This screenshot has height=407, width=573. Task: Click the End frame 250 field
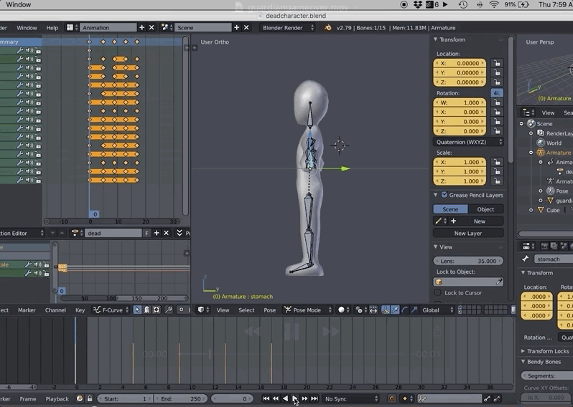[x=180, y=399]
